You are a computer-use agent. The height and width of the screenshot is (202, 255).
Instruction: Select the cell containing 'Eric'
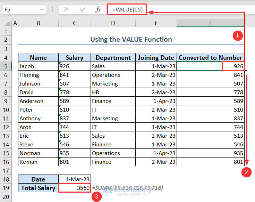tap(39, 136)
